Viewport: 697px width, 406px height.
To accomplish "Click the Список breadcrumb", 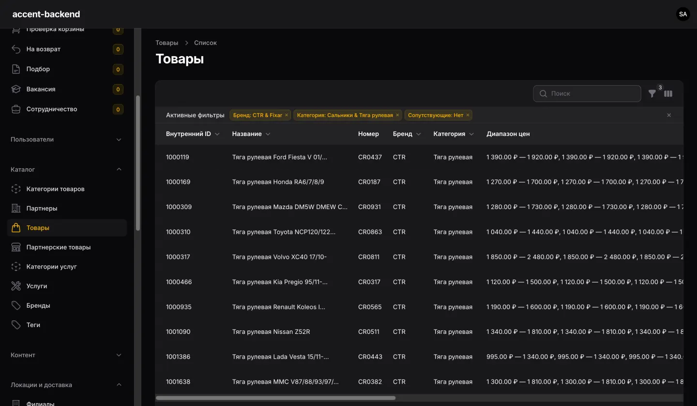I will tap(205, 43).
